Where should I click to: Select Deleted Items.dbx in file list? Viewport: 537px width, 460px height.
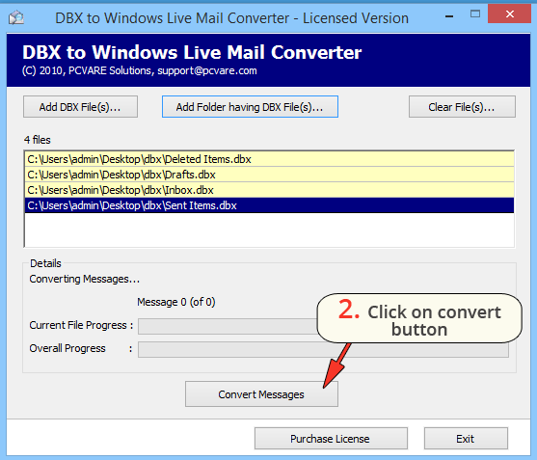click(x=269, y=159)
